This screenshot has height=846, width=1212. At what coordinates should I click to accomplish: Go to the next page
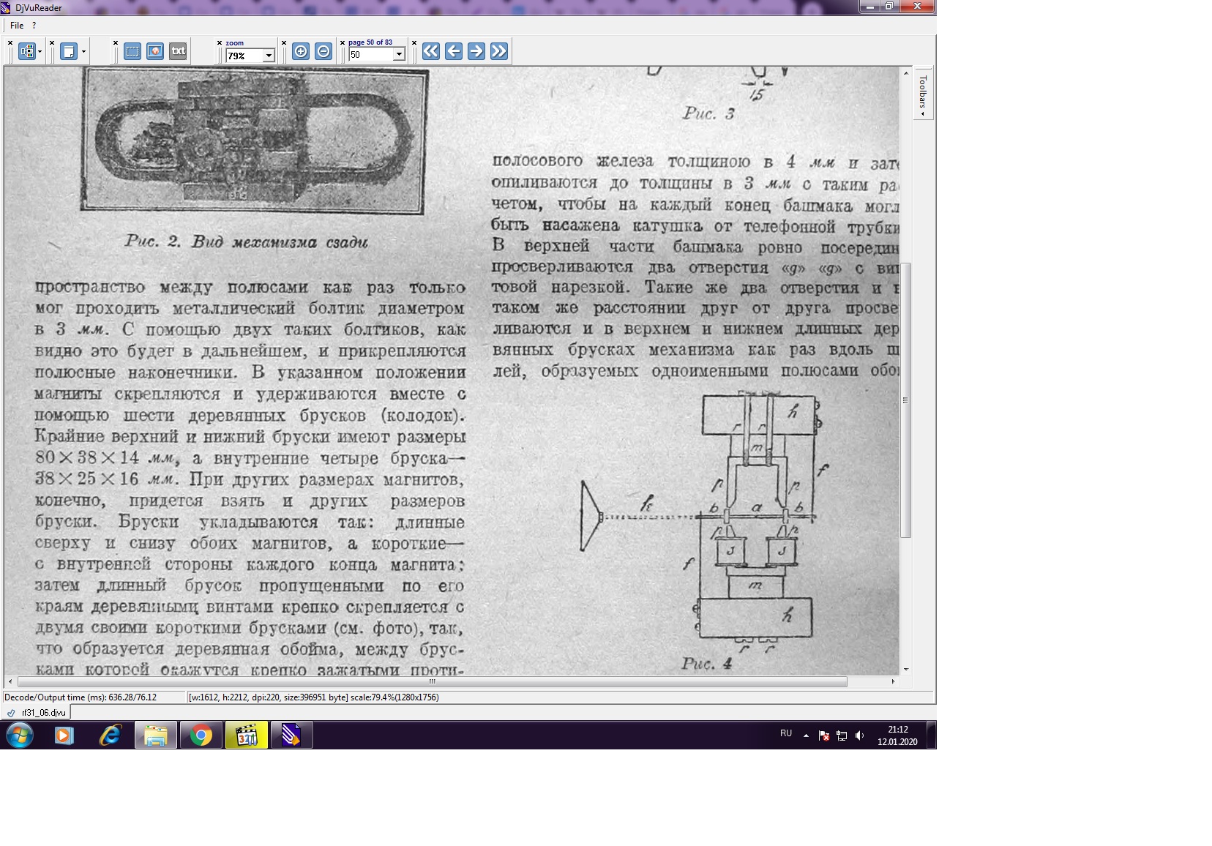(x=476, y=51)
